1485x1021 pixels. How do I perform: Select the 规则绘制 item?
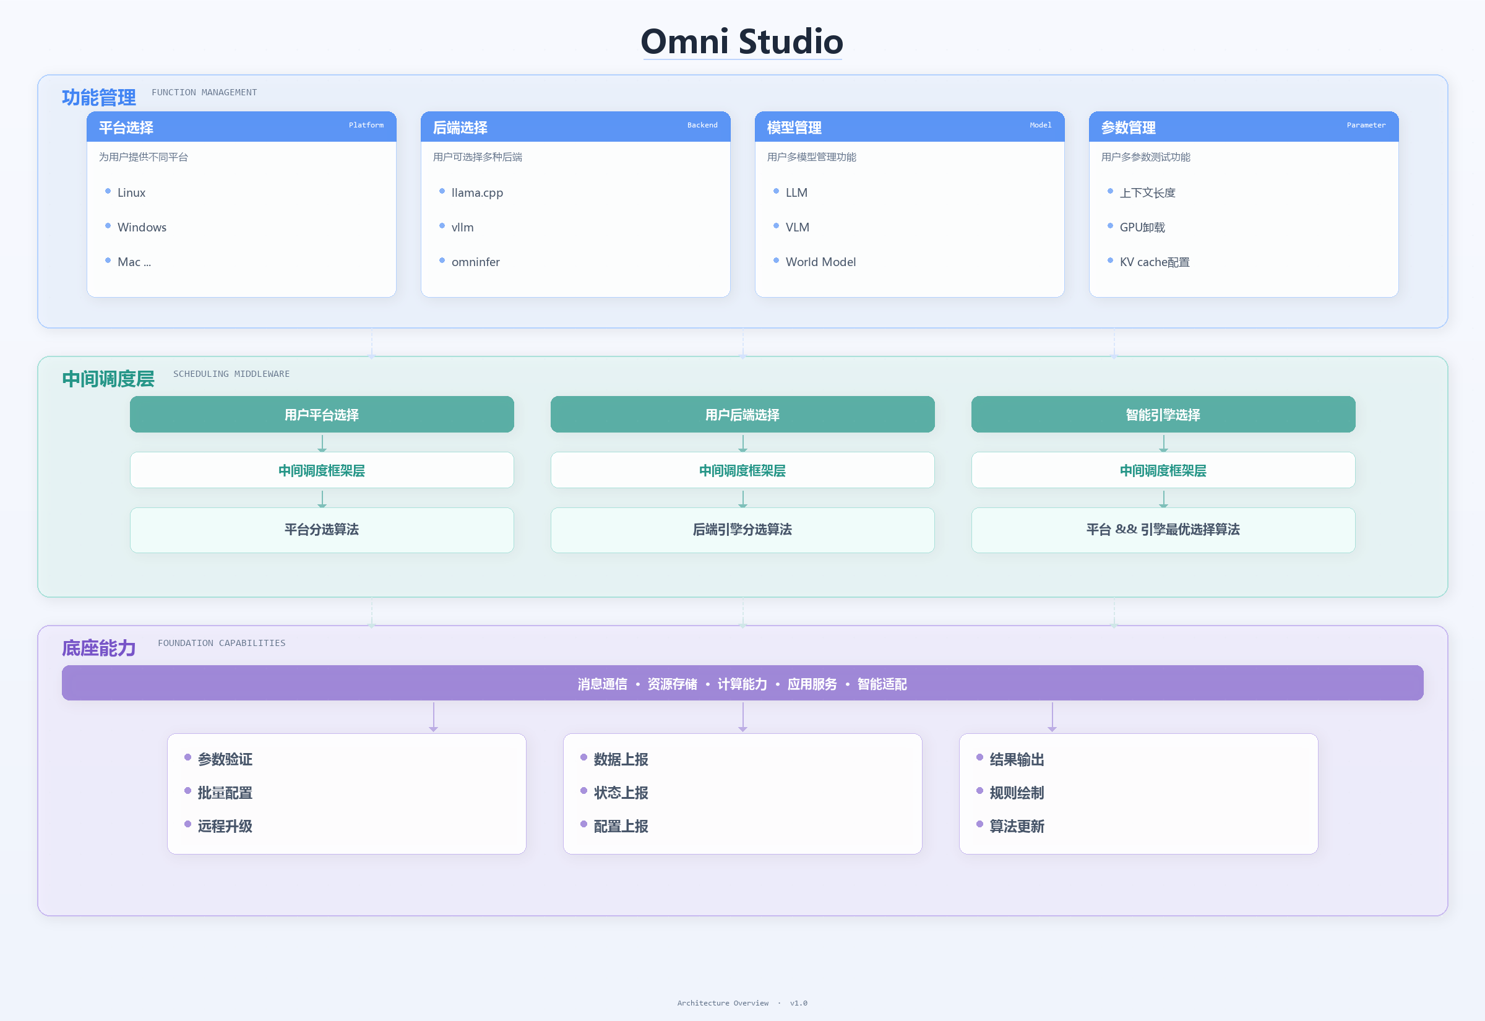(x=1017, y=793)
